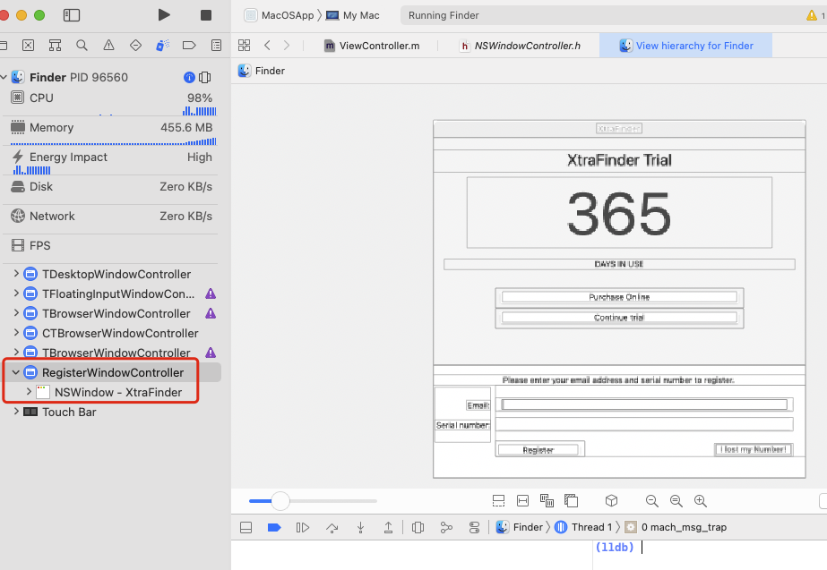This screenshot has height=570, width=827.
Task: Select the Serial number field in canvas
Action: [644, 424]
